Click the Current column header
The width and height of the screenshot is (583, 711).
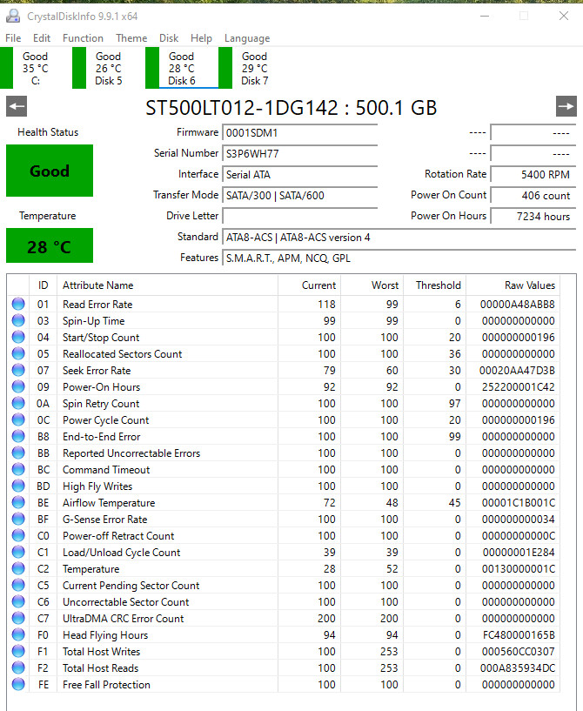click(x=309, y=285)
